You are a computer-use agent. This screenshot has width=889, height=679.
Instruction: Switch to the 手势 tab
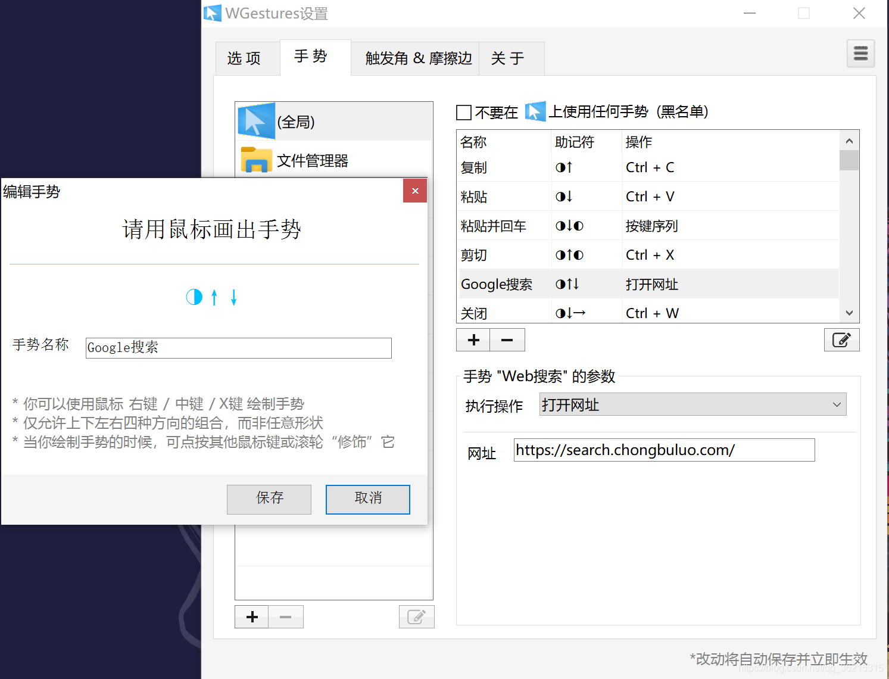point(315,57)
